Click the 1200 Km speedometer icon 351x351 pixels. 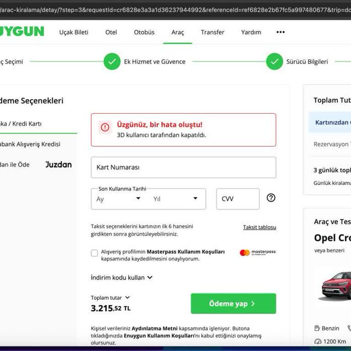(x=318, y=341)
